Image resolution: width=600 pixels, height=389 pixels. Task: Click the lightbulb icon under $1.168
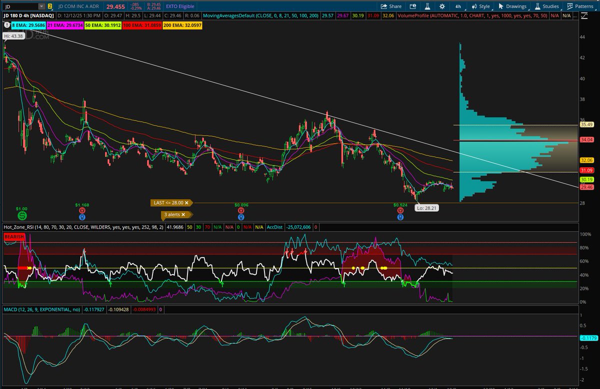pos(81,217)
